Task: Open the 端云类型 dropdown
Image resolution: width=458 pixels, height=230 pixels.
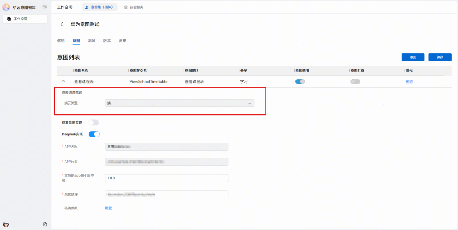Action: [x=179, y=103]
